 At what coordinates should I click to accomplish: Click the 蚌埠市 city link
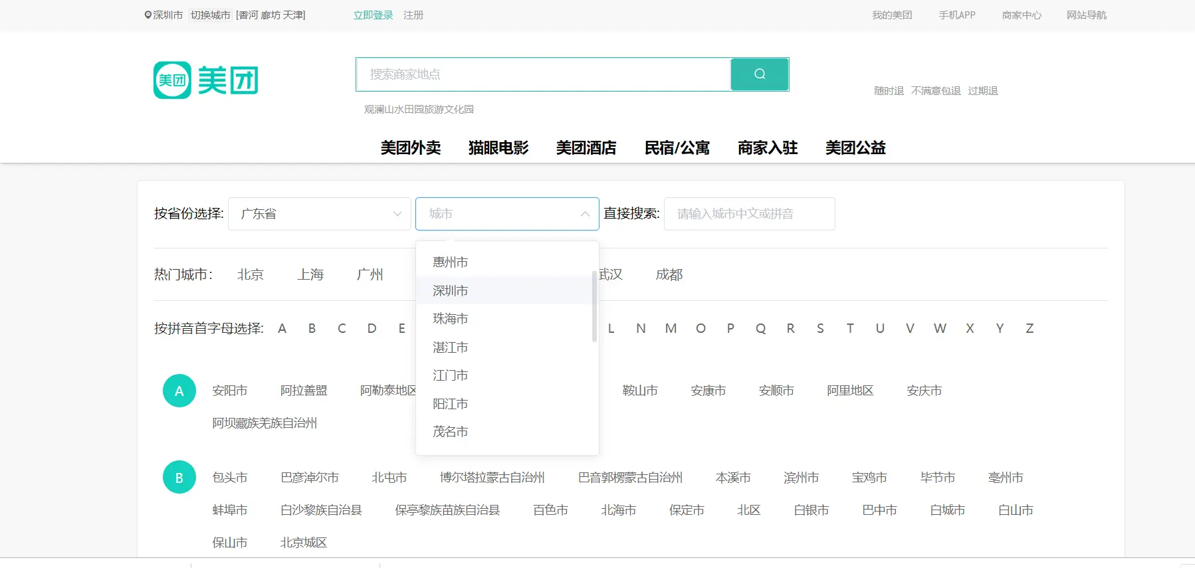(x=230, y=510)
